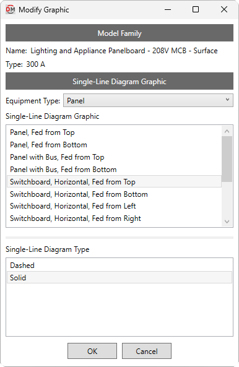Click the graphic list scrollbar thumb
The height and width of the screenshot is (367, 239).
(227, 159)
